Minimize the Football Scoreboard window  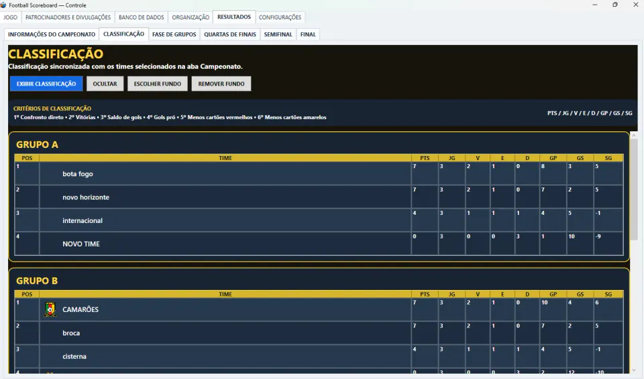[595, 5]
